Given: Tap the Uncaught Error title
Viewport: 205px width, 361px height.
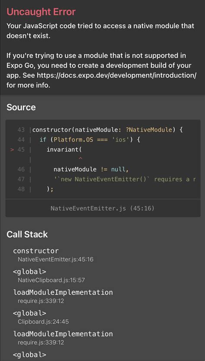Looking at the screenshot, I should click(41, 12).
